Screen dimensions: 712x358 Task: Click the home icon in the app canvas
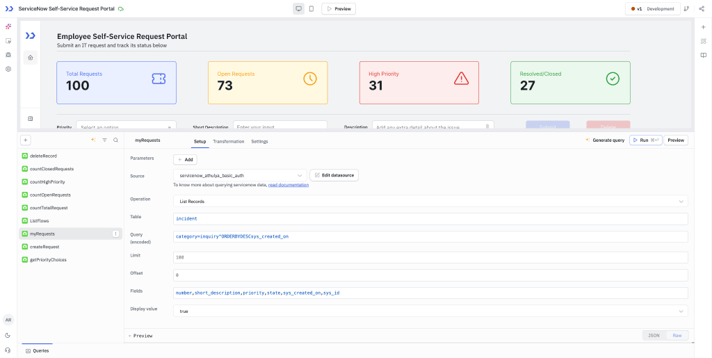pyautogui.click(x=31, y=57)
